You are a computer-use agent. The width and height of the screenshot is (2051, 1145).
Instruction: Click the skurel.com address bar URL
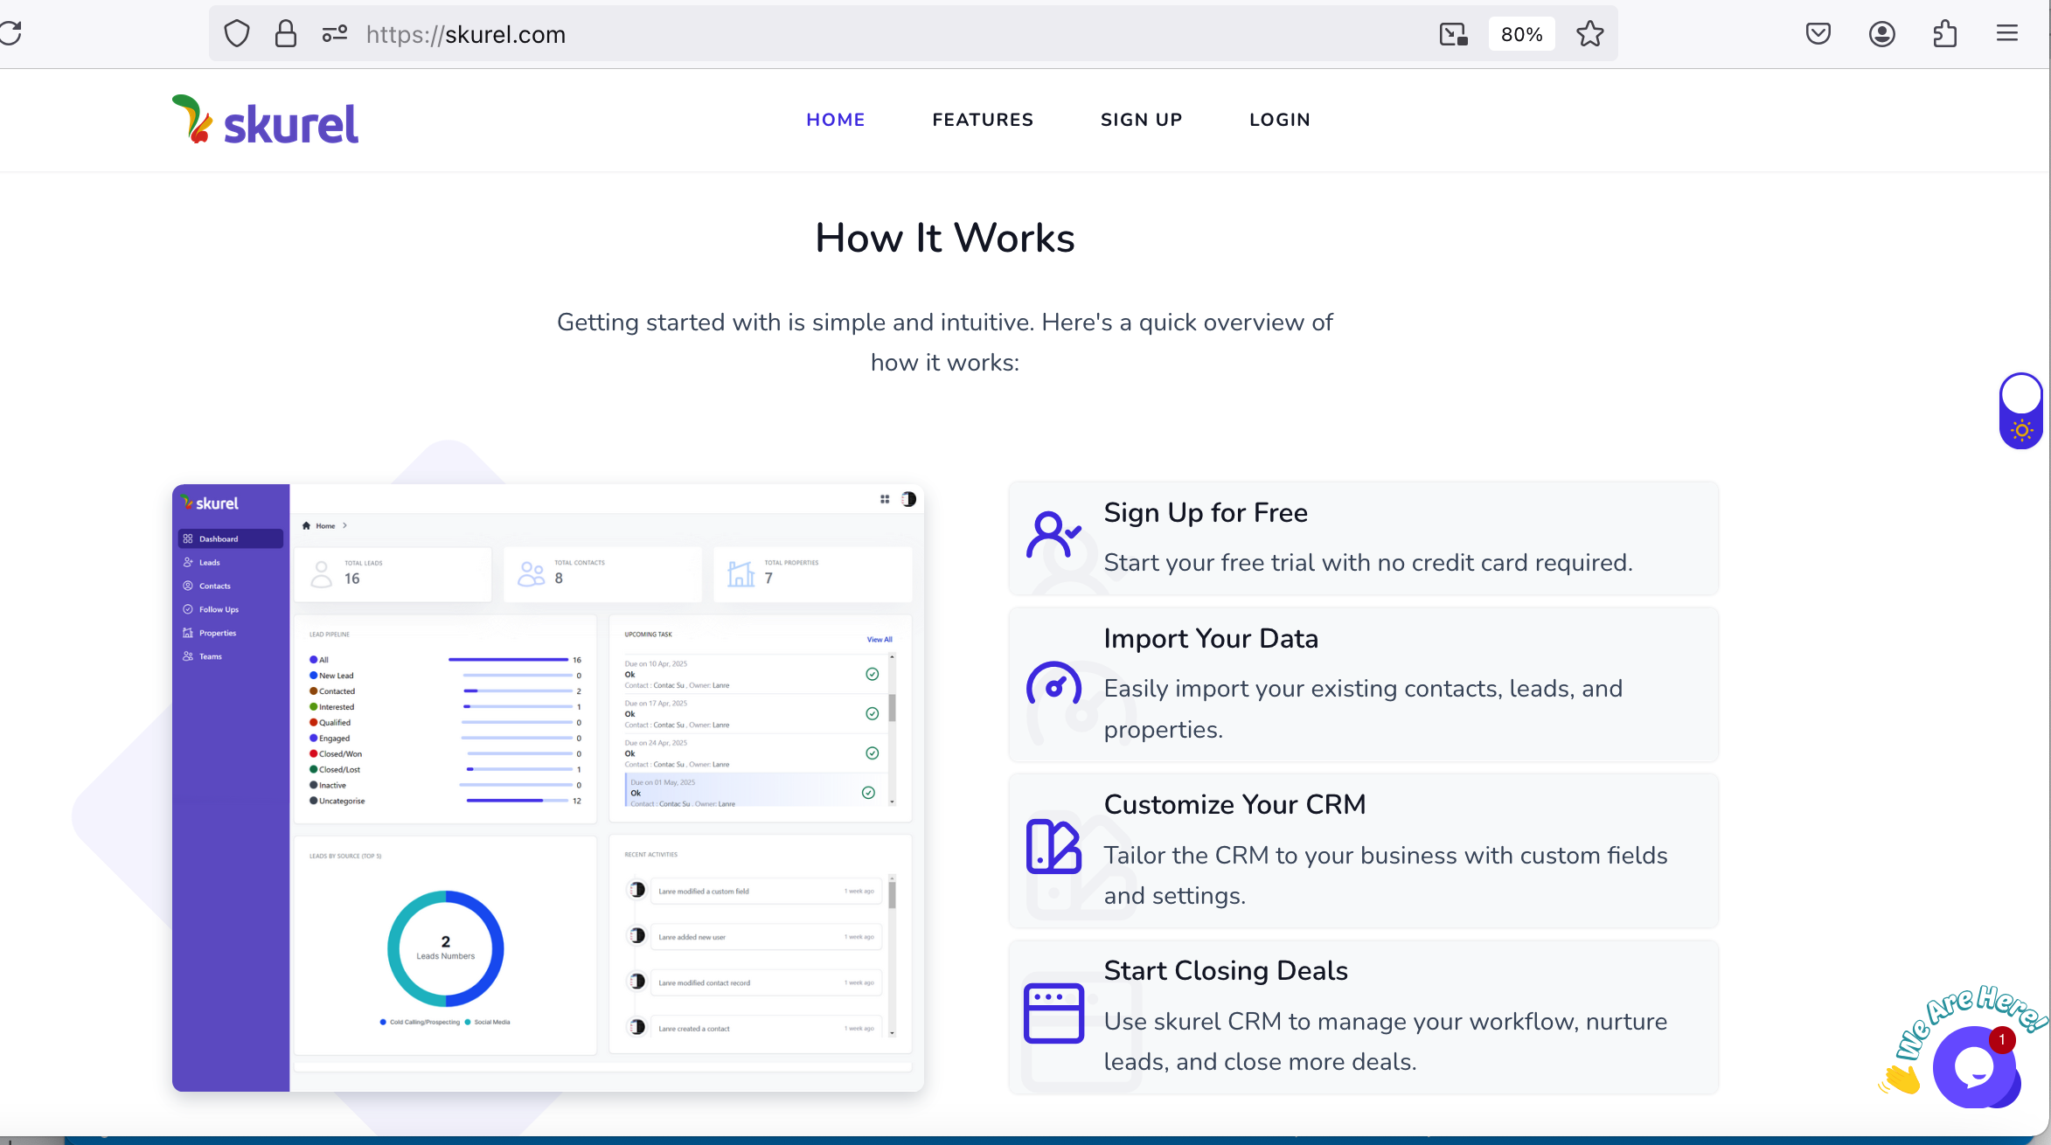coord(466,34)
